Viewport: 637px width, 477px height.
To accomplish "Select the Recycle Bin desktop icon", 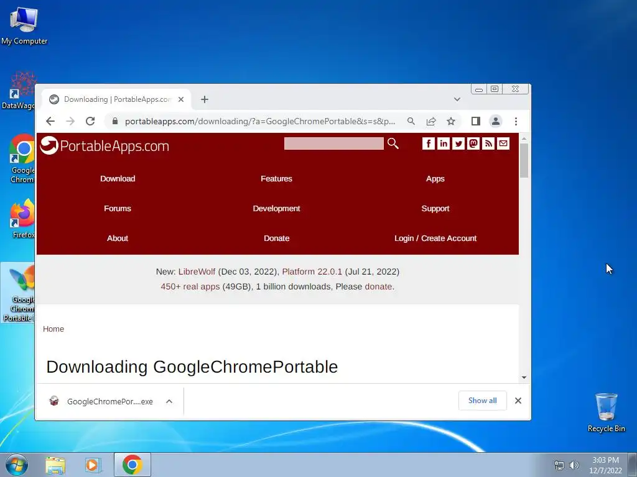I will coord(606,412).
